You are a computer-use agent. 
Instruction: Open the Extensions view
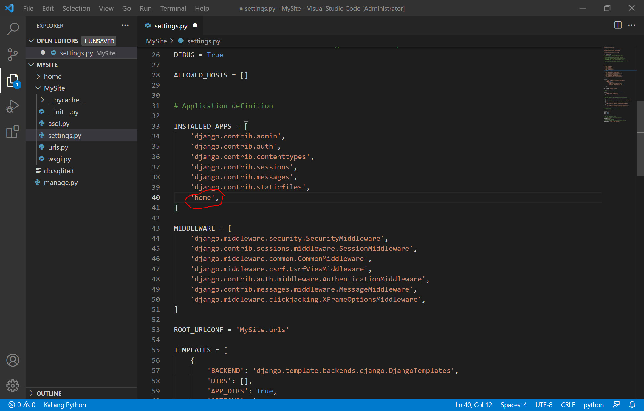13,132
